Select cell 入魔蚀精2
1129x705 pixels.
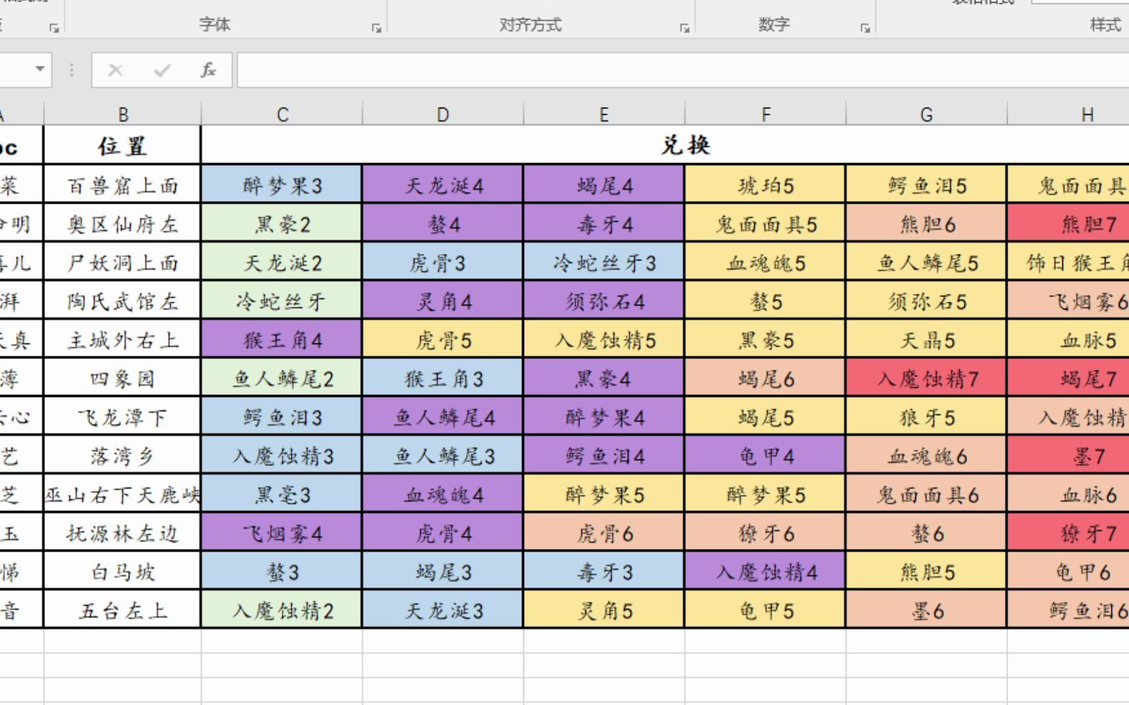[282, 610]
